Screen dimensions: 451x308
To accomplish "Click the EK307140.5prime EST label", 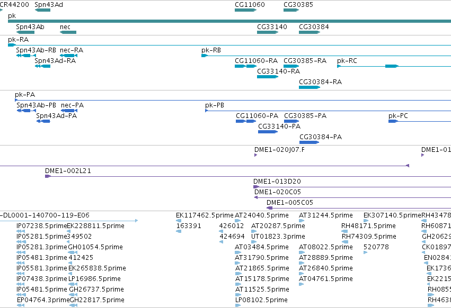I will tap(392, 215).
